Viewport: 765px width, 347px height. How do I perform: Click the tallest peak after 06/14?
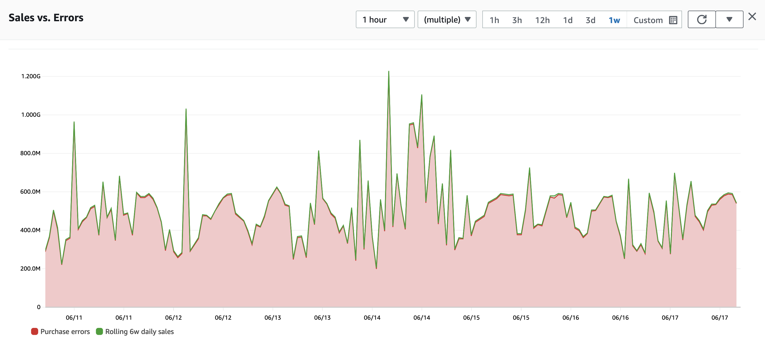coord(388,72)
